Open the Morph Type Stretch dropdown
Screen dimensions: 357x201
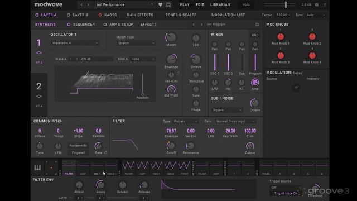click(136, 43)
